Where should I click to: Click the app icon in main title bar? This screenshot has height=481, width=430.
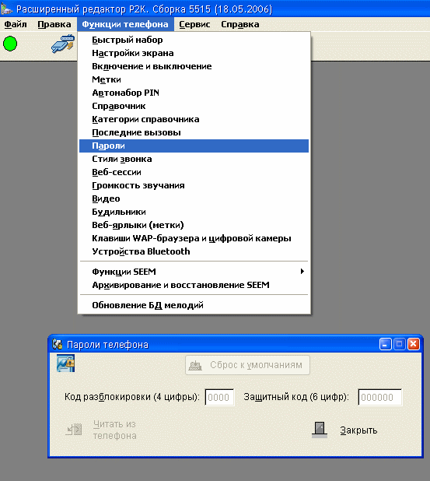(6, 9)
